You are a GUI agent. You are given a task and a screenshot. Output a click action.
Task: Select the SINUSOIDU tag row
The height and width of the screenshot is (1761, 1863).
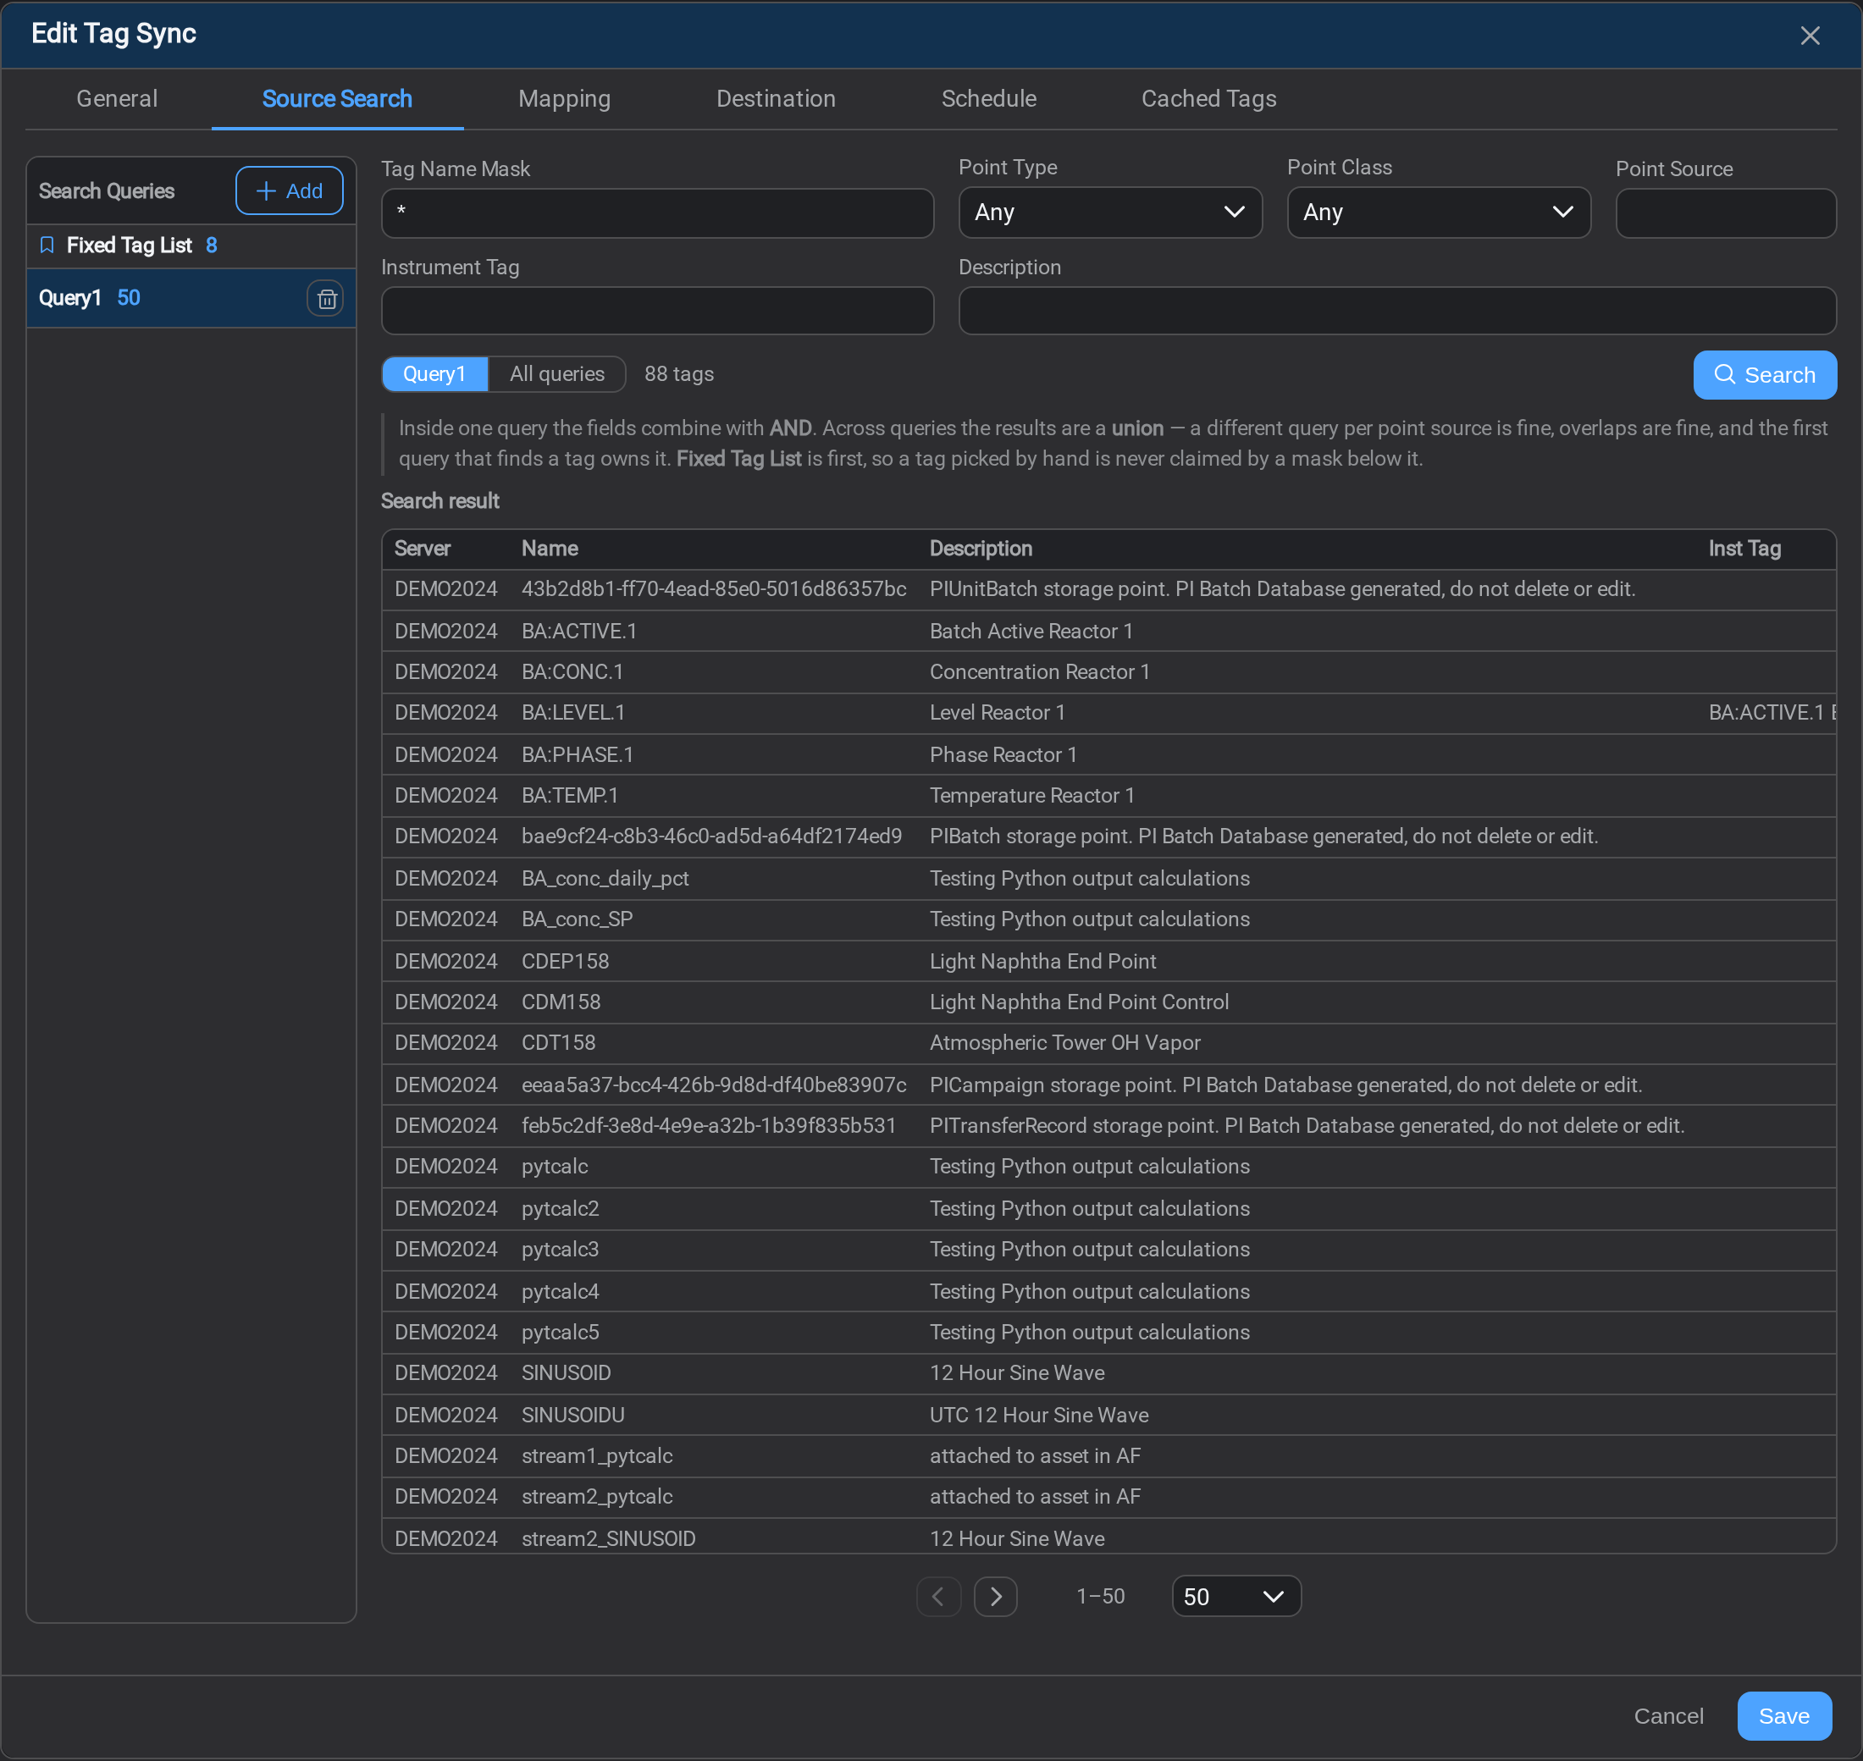pyautogui.click(x=1109, y=1415)
